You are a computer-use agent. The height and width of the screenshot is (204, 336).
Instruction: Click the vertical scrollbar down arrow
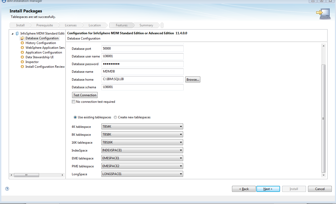[x=323, y=175]
